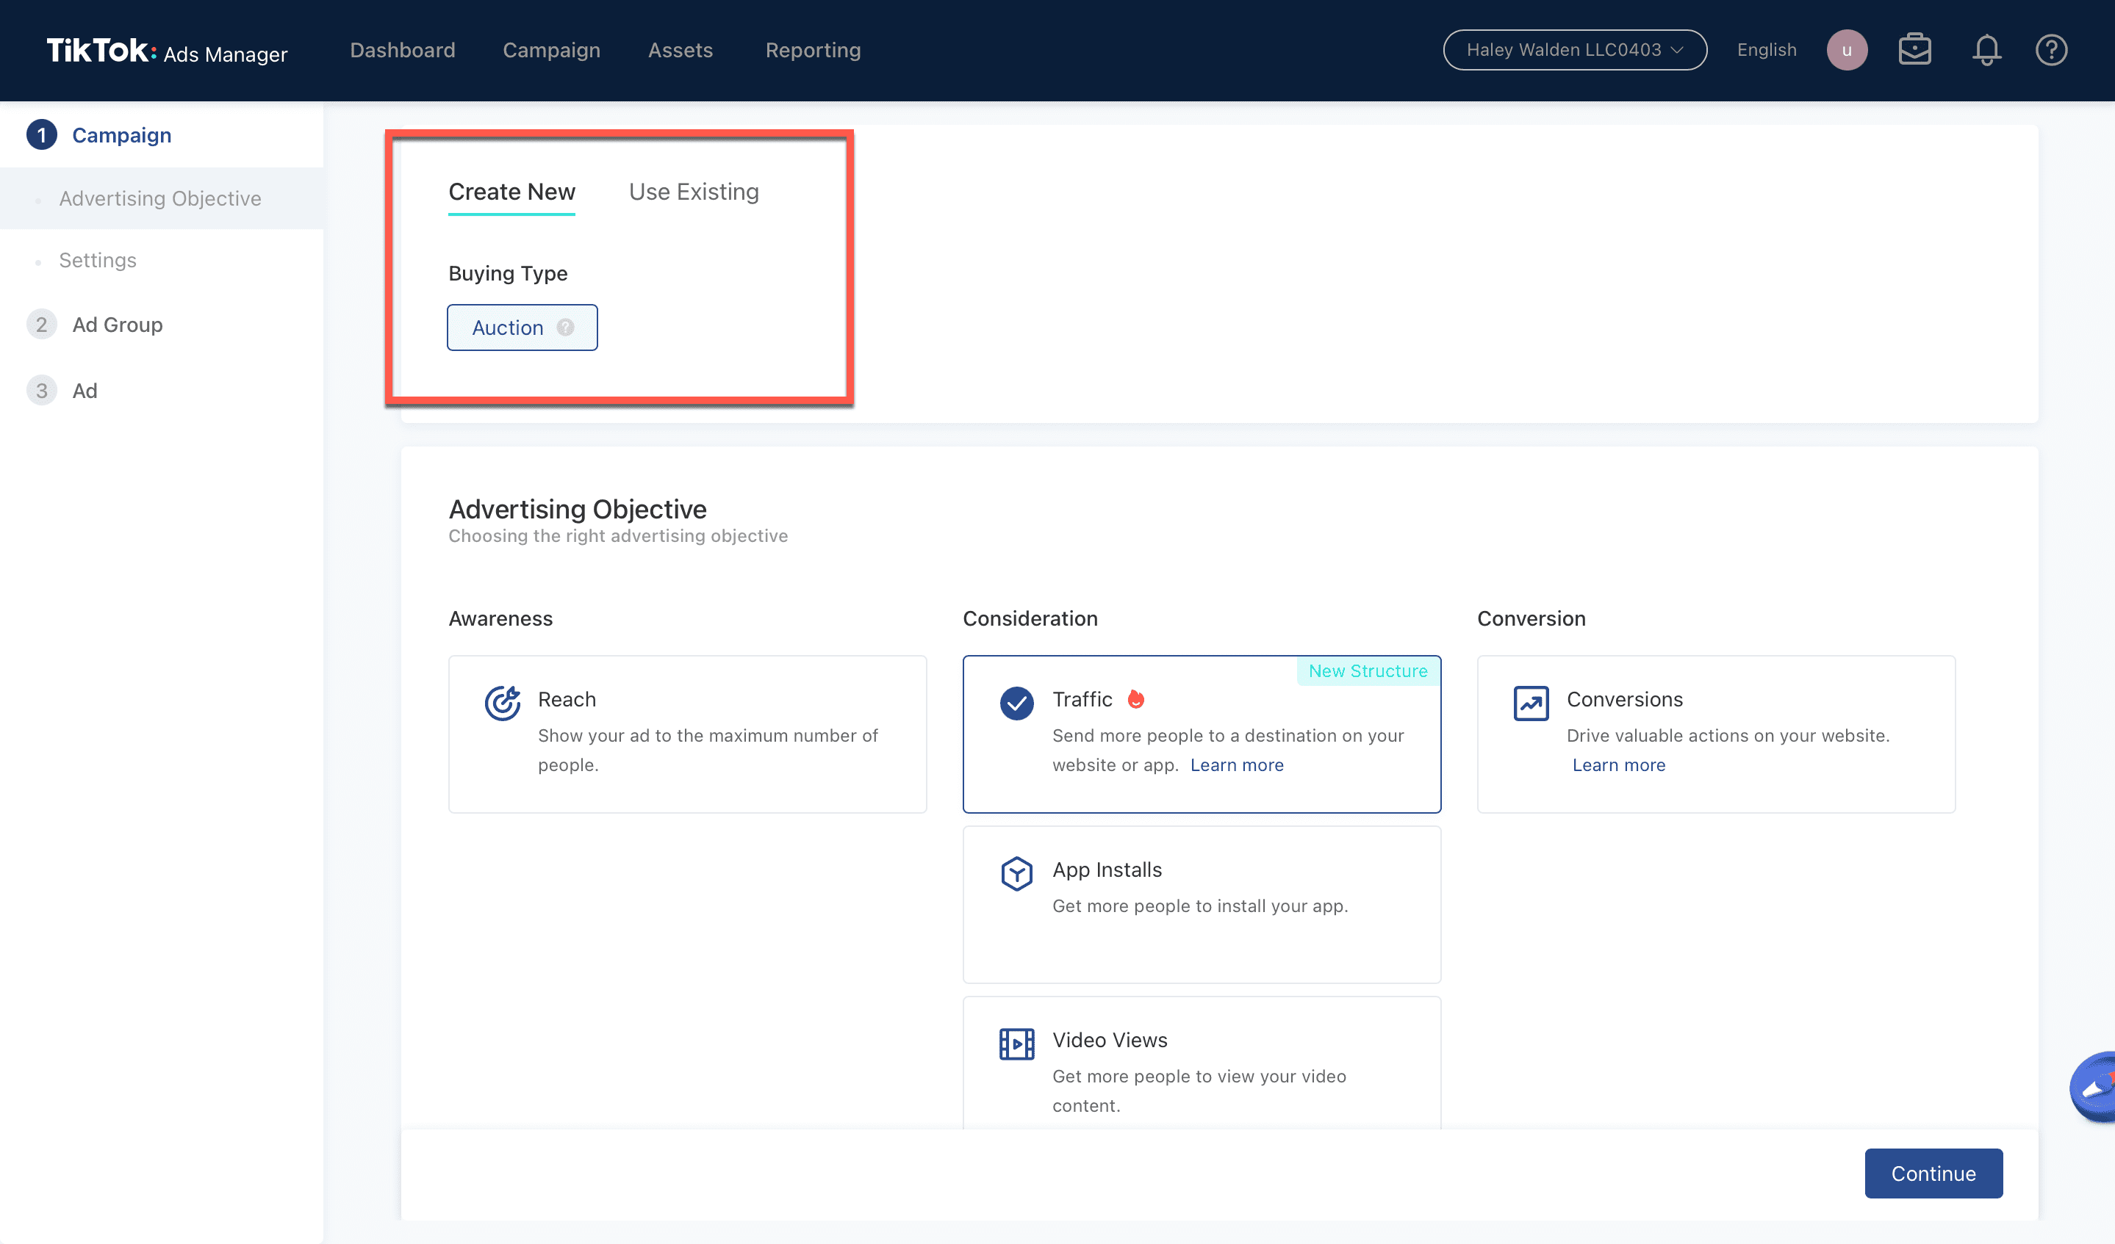Click the briefcase business center icon

(1914, 51)
